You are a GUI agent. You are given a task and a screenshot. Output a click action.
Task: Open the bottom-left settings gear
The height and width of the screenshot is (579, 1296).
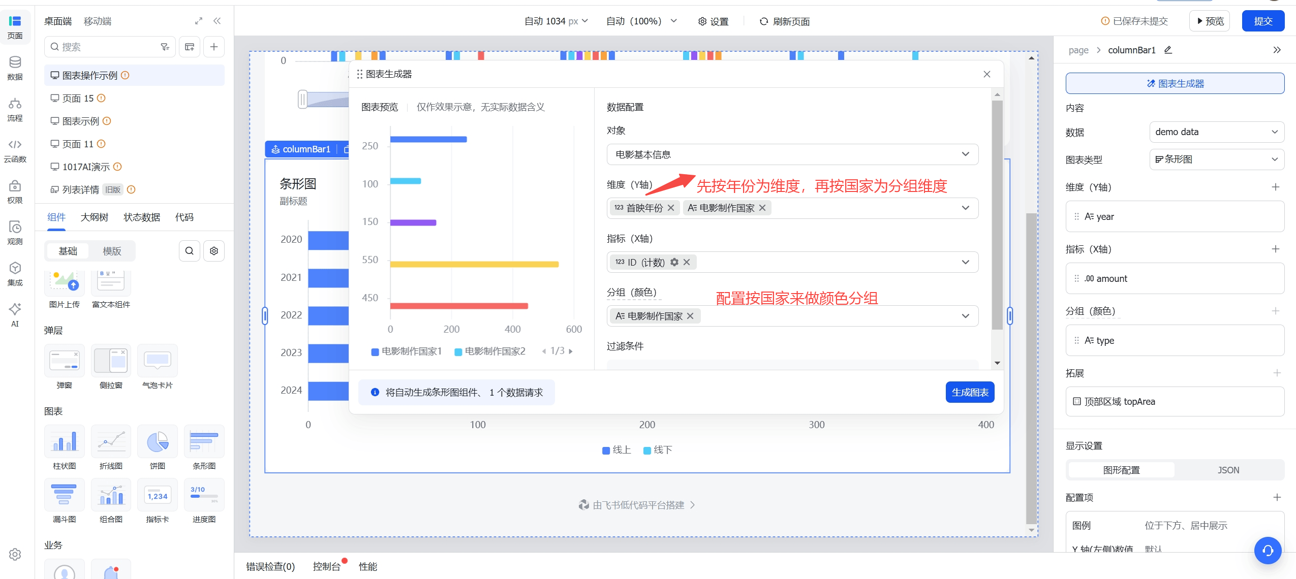(15, 554)
